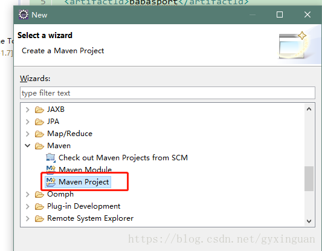Viewport: 322px width, 251px height.
Task: Click the wizard list scroll down arrow
Action: pyautogui.click(x=309, y=221)
